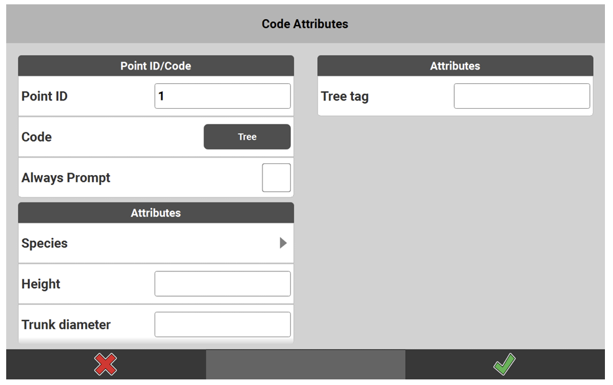The image size is (613, 385).
Task: Cancel with the red X icon
Action: point(105,364)
